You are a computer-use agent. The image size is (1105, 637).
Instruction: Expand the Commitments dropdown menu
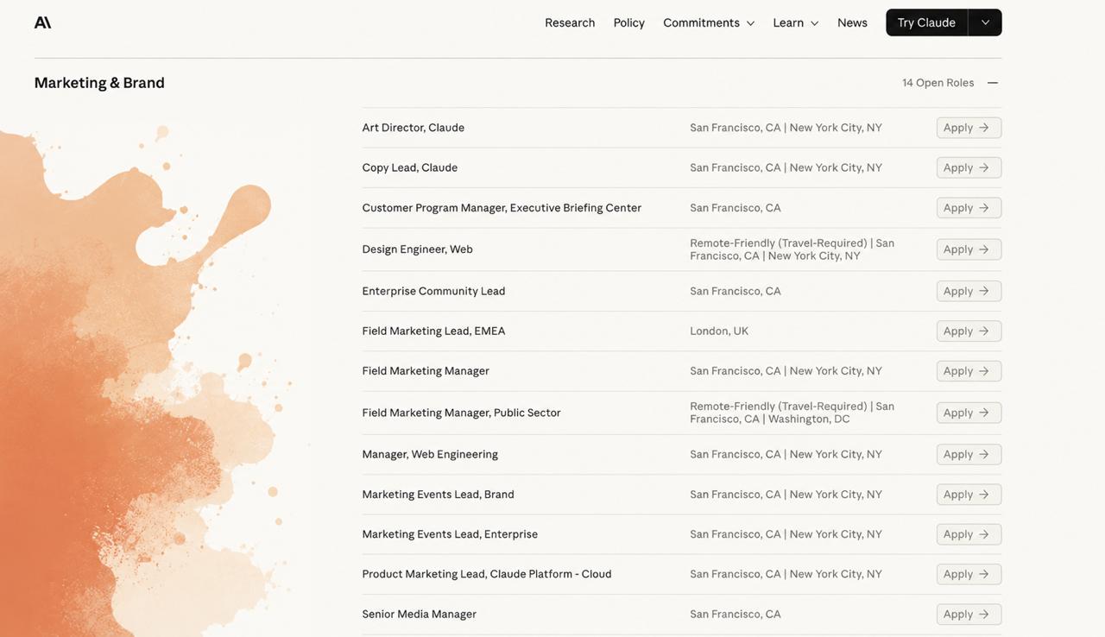[x=709, y=22]
